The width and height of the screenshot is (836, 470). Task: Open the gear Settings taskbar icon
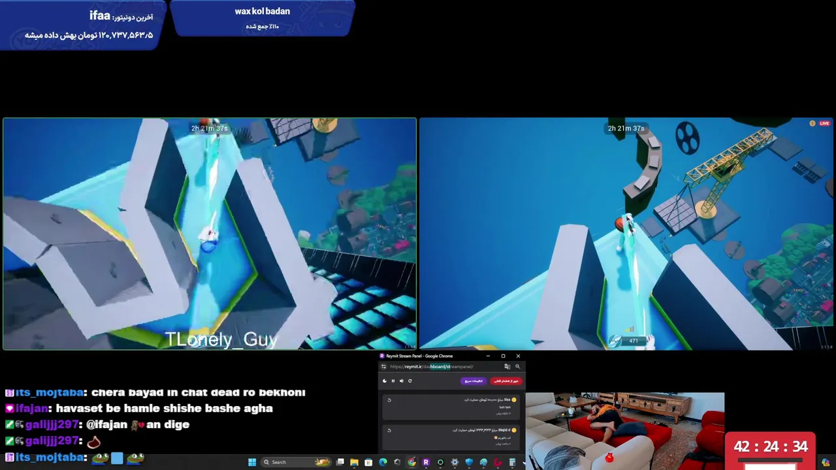tap(455, 462)
